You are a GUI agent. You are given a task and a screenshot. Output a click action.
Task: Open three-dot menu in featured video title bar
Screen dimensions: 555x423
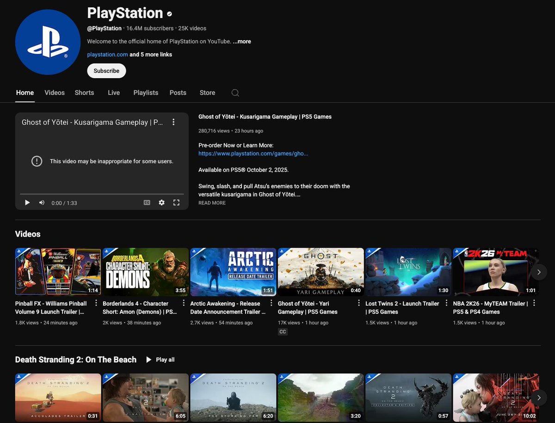[173, 122]
